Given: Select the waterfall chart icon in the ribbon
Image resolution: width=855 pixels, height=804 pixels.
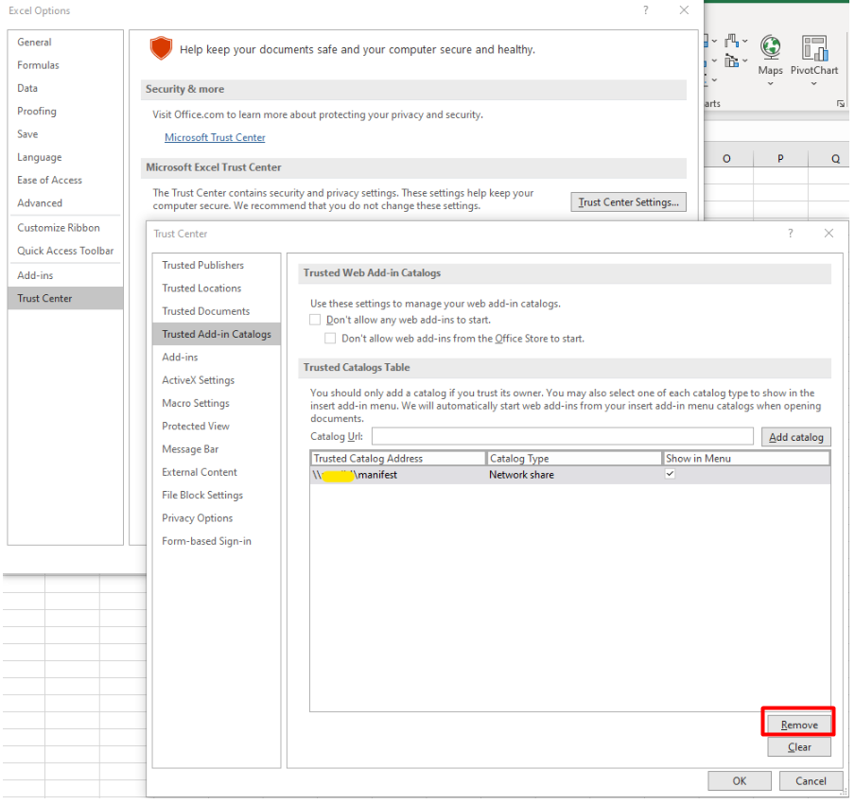Looking at the screenshot, I should (x=731, y=41).
